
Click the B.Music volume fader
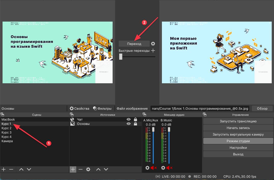tap(169, 129)
